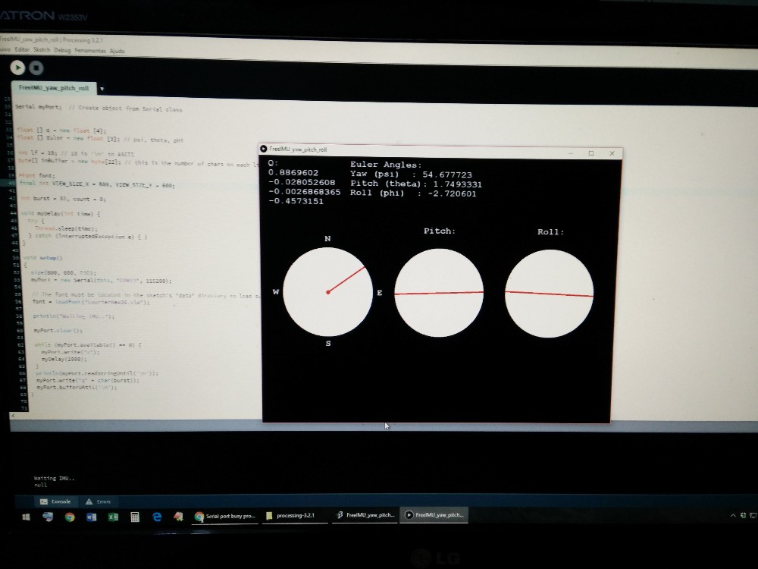Stop the running sketch
The image size is (758, 569).
point(36,68)
